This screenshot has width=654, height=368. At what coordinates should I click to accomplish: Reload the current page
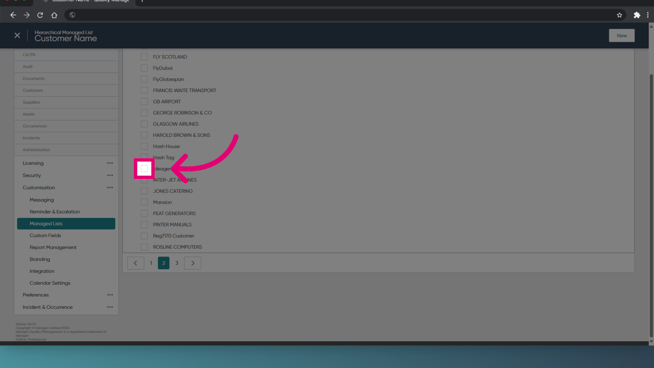click(40, 15)
